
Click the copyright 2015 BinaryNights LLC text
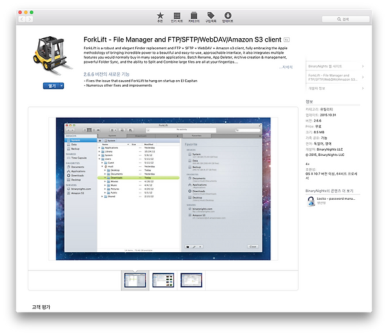coord(325,155)
